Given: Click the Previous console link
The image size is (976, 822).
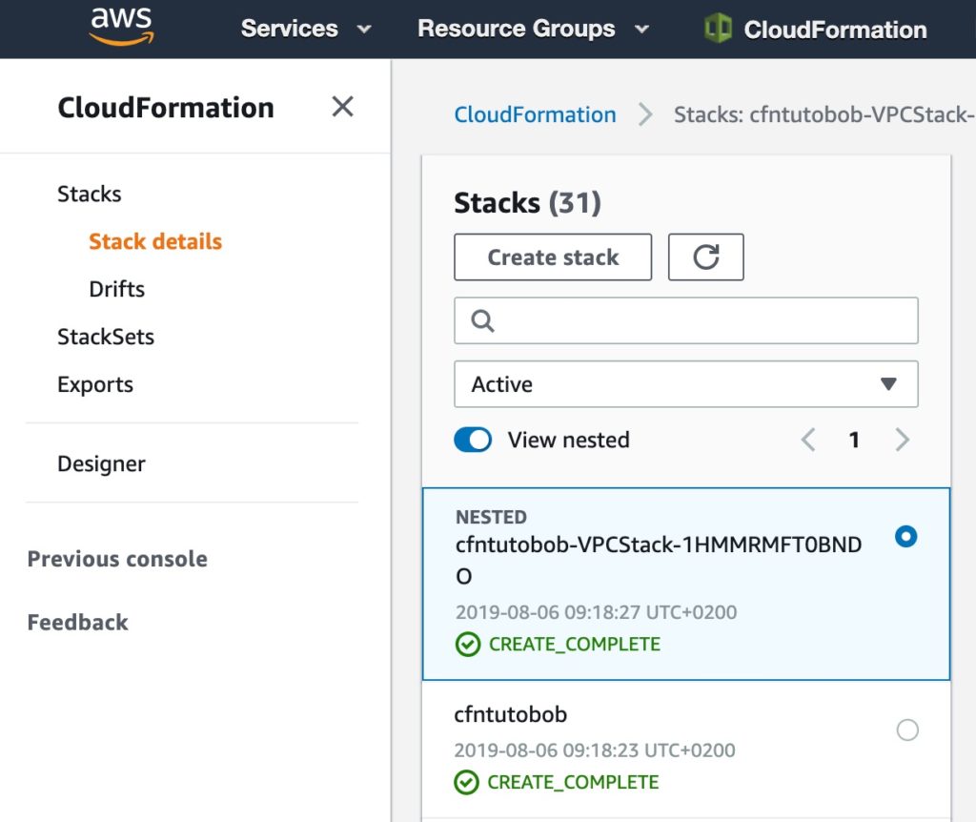Looking at the screenshot, I should (117, 559).
